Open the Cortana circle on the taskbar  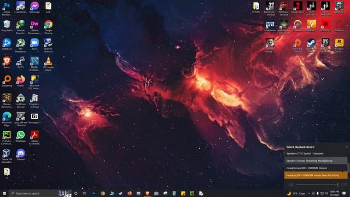coord(75,193)
